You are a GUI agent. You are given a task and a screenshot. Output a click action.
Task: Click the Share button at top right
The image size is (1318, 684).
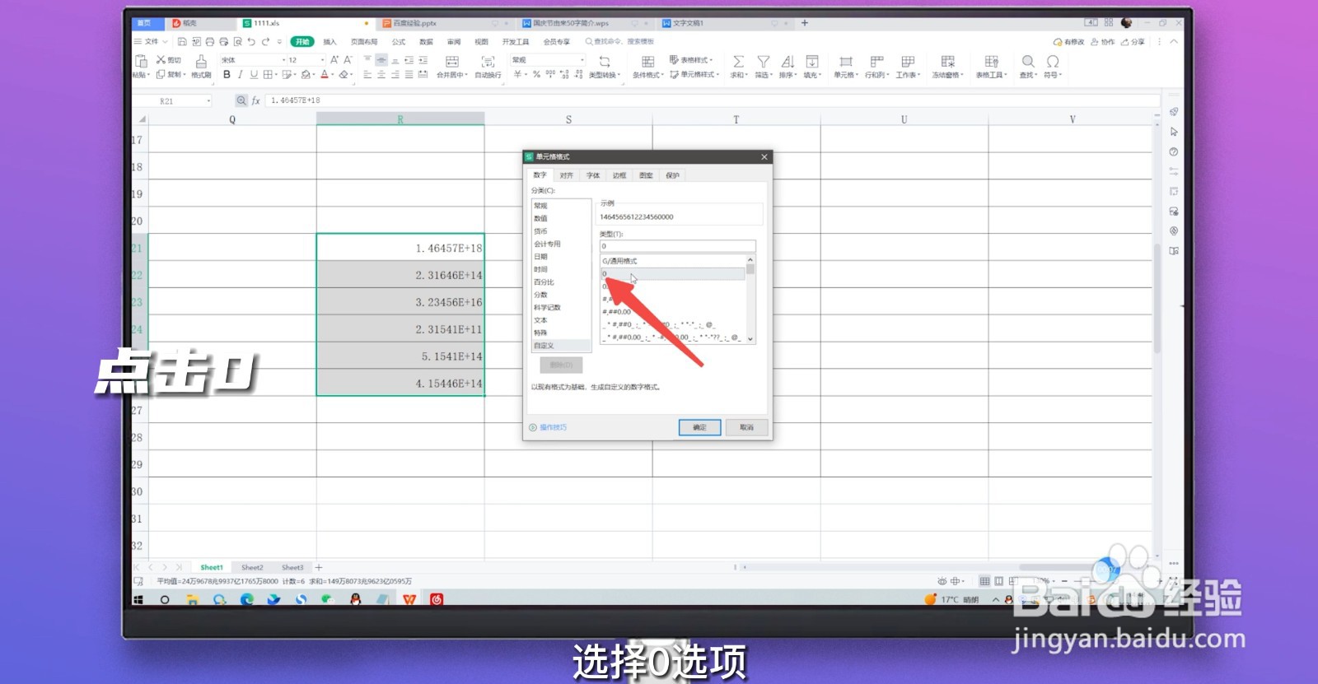tap(1133, 41)
